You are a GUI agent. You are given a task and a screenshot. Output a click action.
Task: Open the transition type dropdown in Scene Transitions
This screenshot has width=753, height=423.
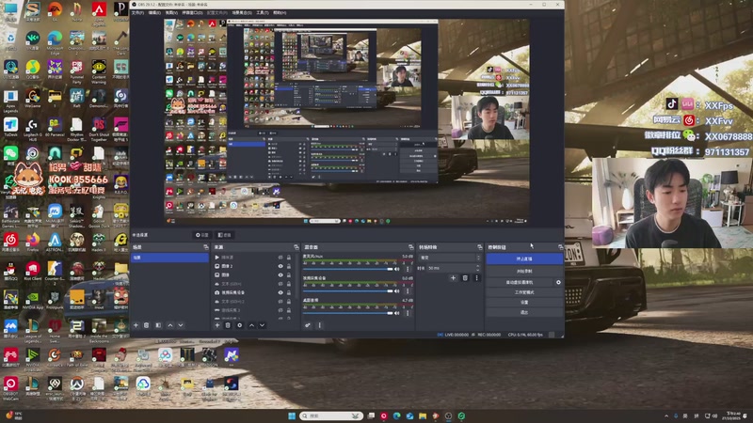coord(450,258)
